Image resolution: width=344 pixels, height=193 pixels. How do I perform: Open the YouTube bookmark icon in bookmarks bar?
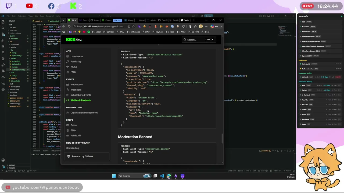[84, 32]
